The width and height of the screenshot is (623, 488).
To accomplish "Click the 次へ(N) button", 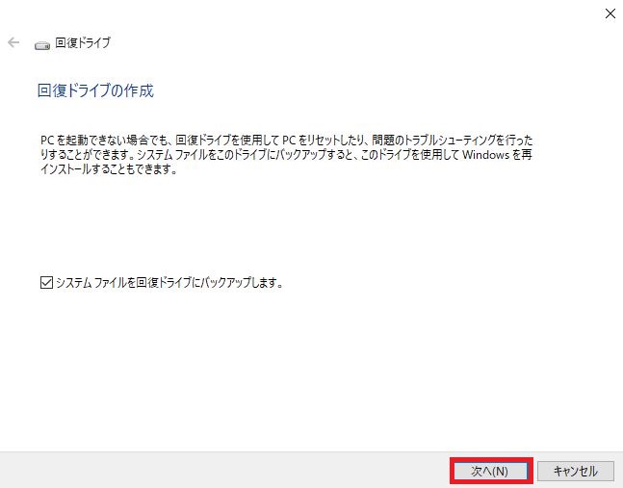I will pyautogui.click(x=491, y=471).
